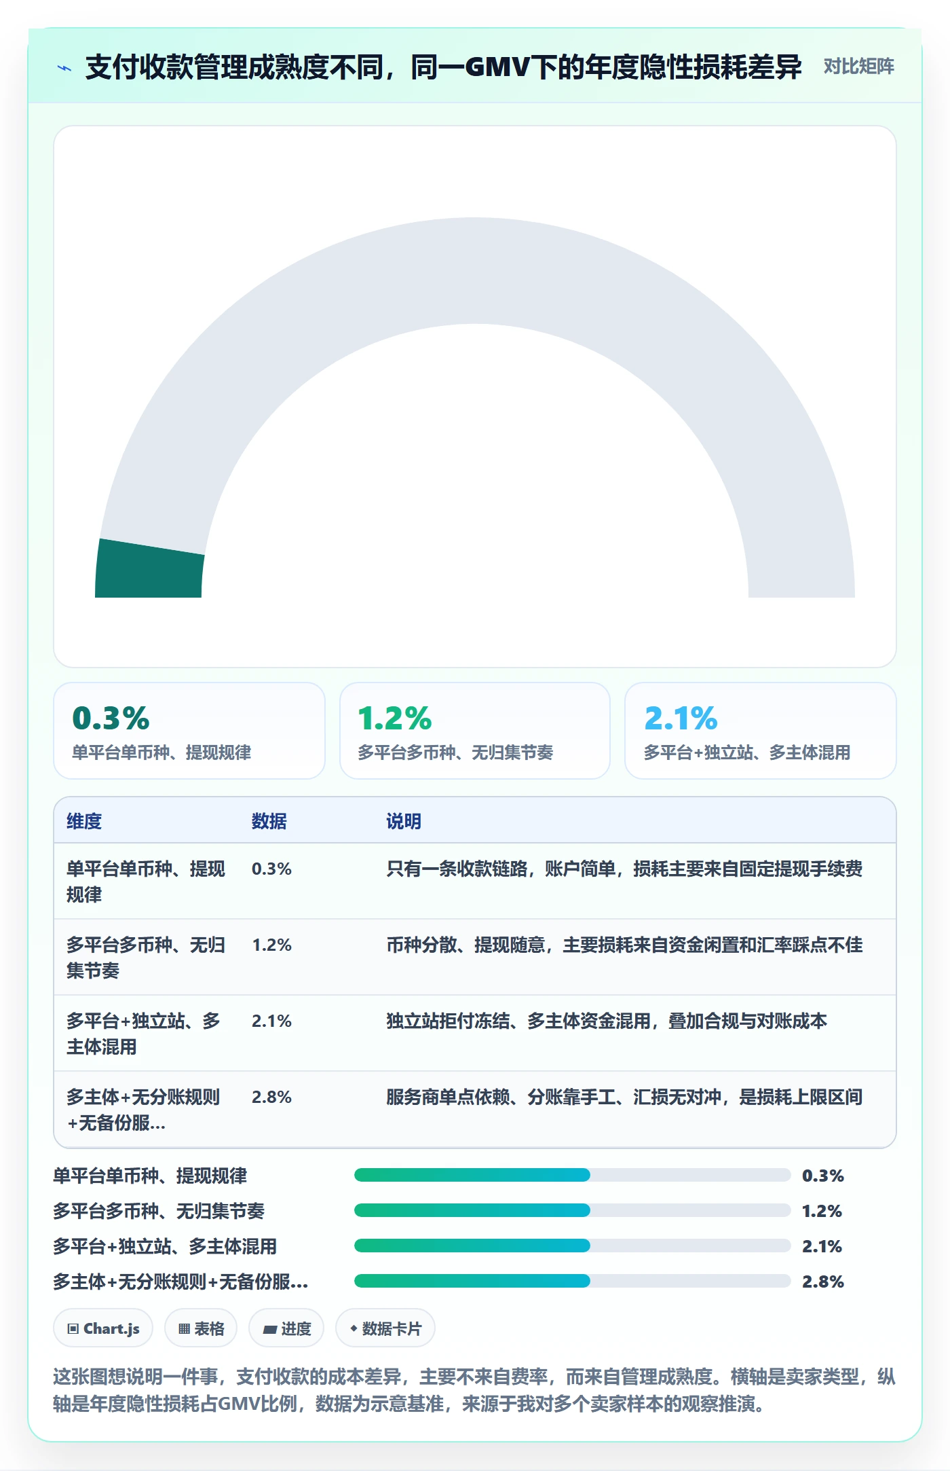Screen dimensions: 950x1471
Task: Click progress label 单平台单币种、提现规律
Action: 150,1176
